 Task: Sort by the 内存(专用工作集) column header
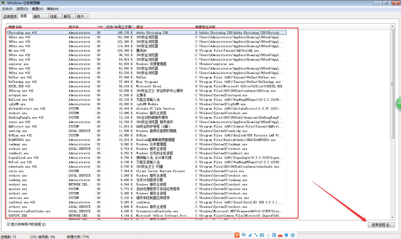119,27
